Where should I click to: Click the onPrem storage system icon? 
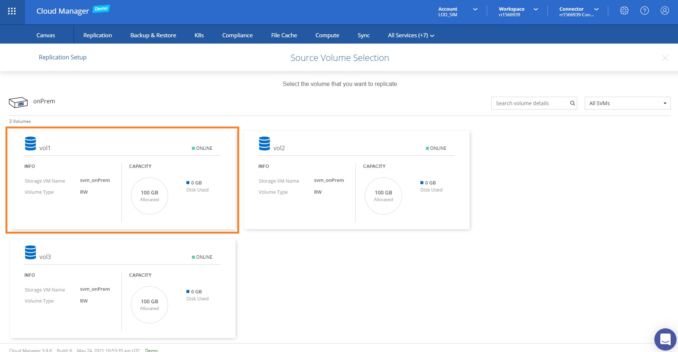18,102
